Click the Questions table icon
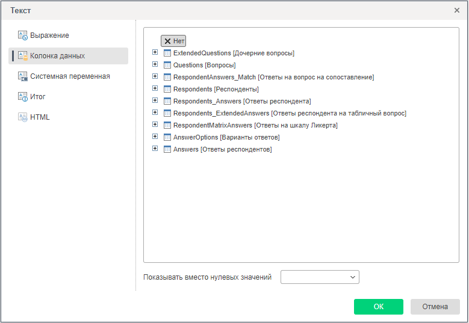The width and height of the screenshot is (469, 323). click(167, 65)
